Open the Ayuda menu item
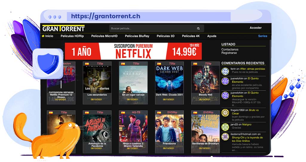 click(x=212, y=36)
